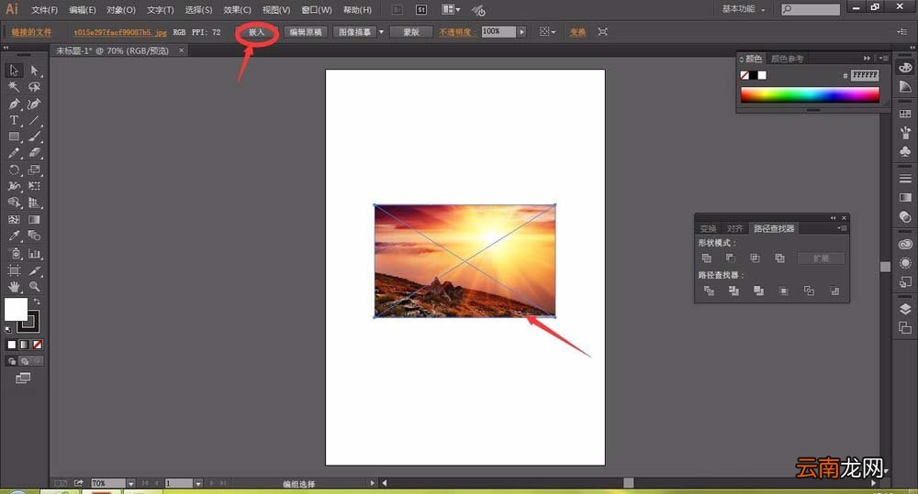Select the Hand tool
Viewport: 918px width, 494px height.
tap(14, 287)
